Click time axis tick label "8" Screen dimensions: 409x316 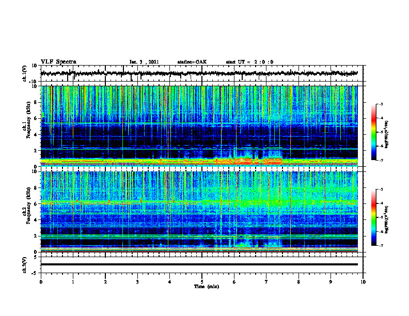(298, 282)
